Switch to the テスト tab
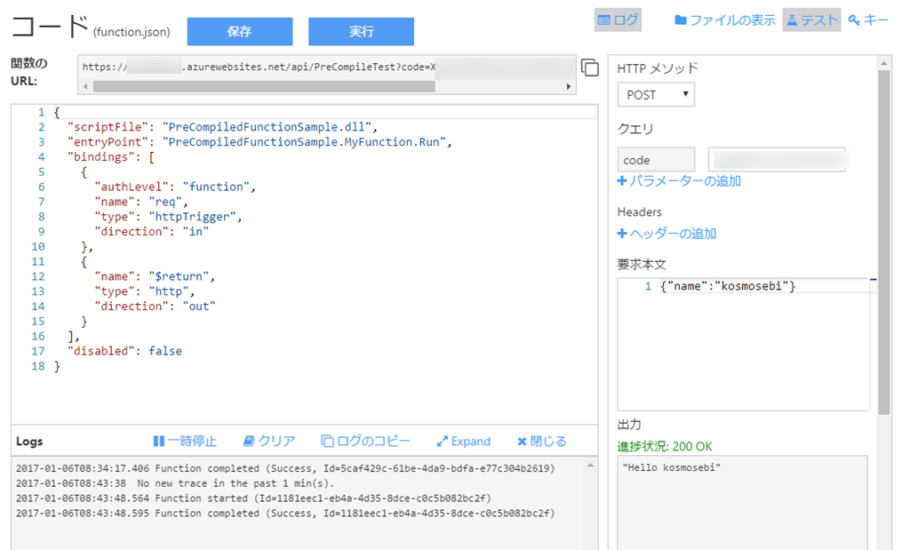910x550 pixels. point(811,20)
